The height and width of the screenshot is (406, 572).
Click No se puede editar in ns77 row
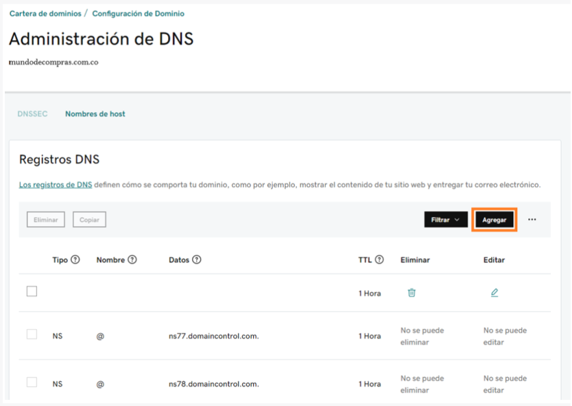(505, 336)
